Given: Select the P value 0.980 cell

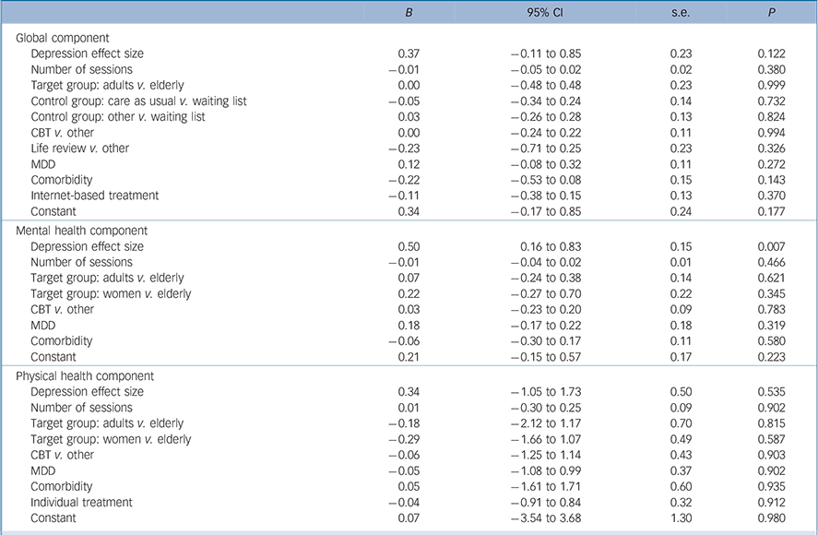Looking at the screenshot, I should (x=770, y=517).
